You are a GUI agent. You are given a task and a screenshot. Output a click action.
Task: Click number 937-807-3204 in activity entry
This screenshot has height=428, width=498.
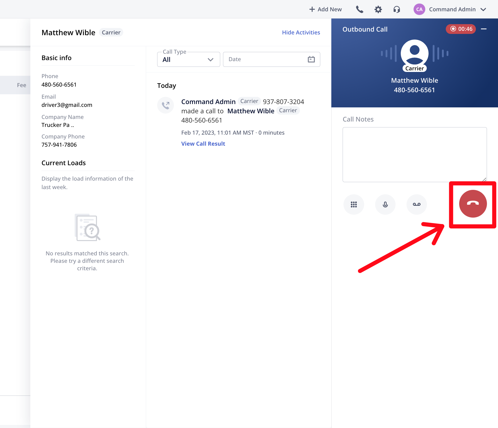pyautogui.click(x=283, y=102)
